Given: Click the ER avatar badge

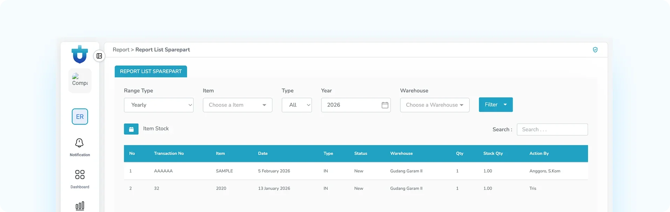Looking at the screenshot, I should pyautogui.click(x=80, y=116).
